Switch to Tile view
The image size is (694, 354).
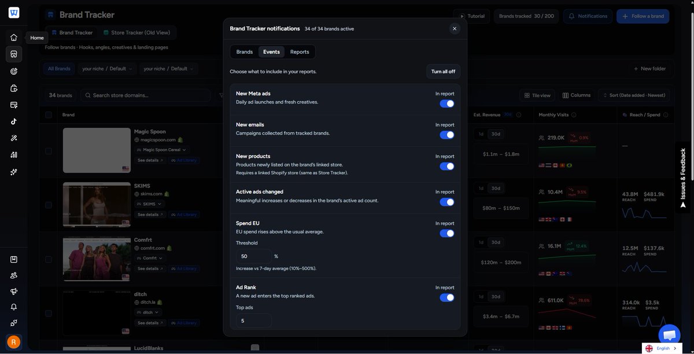point(537,95)
